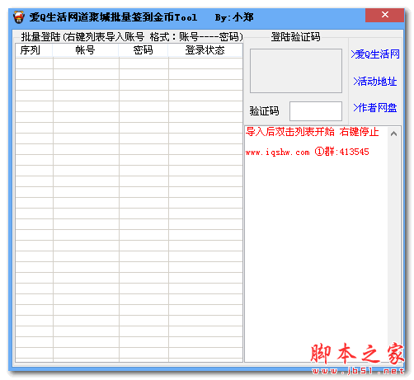Sort by the 密码 column header
Image resolution: width=414 pixels, height=380 pixels.
143,50
